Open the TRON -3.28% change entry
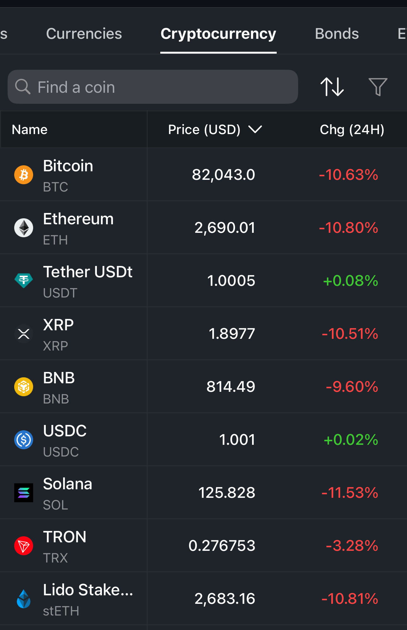 (x=352, y=546)
